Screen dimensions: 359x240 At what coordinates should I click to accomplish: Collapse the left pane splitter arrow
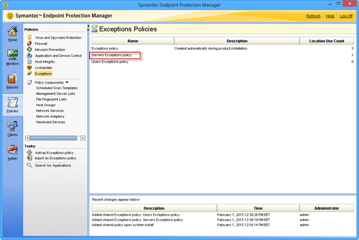click(x=89, y=27)
